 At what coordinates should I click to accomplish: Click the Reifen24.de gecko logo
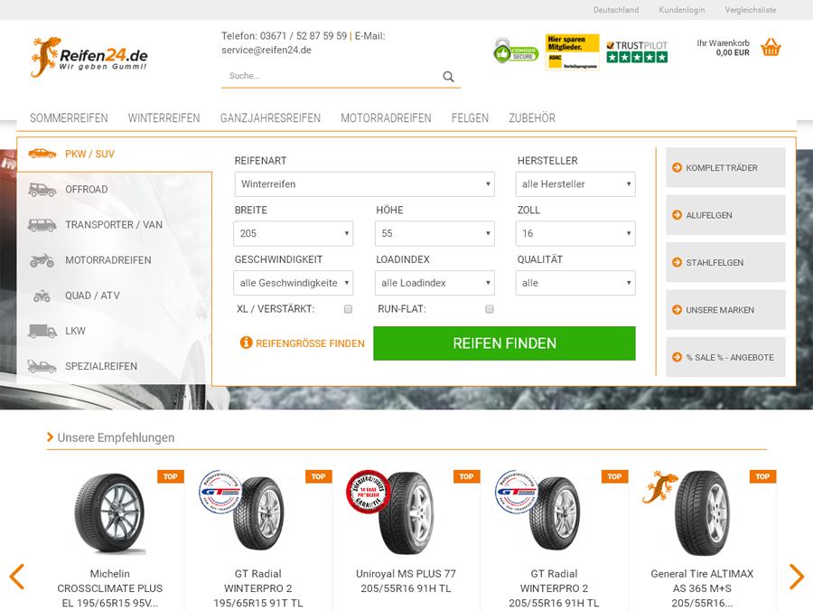89,57
